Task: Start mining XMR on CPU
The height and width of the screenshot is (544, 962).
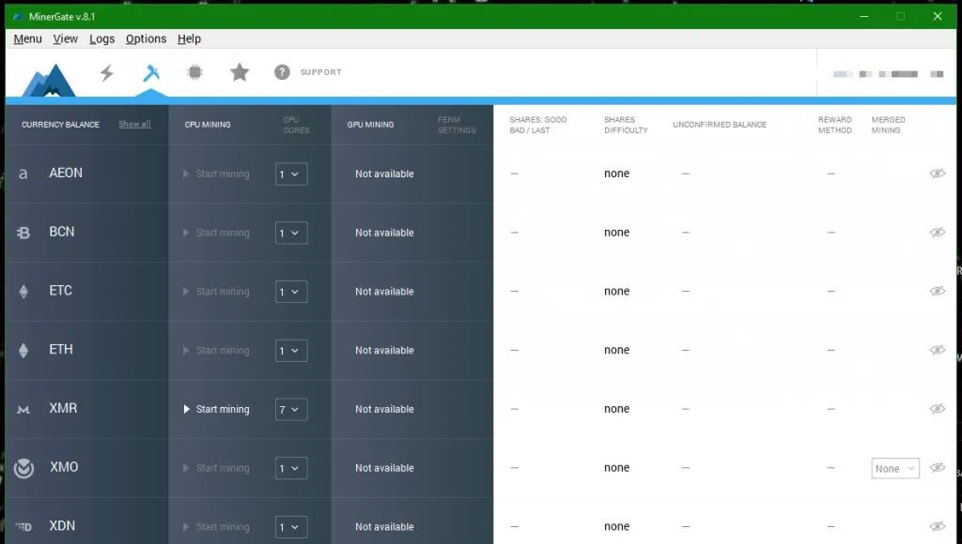Action: click(x=217, y=409)
